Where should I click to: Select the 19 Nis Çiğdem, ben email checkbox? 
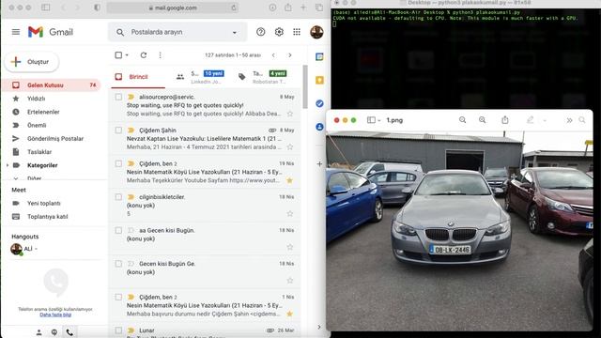tap(118, 163)
